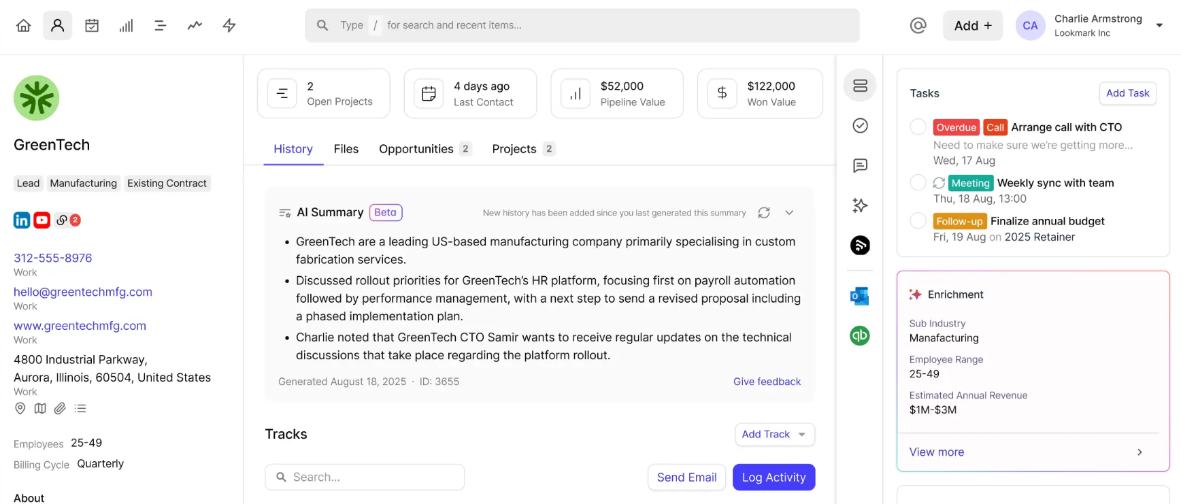Image resolution: width=1181 pixels, height=504 pixels.
Task: Open the $52,000 Pipeline Value card
Action: 617,93
